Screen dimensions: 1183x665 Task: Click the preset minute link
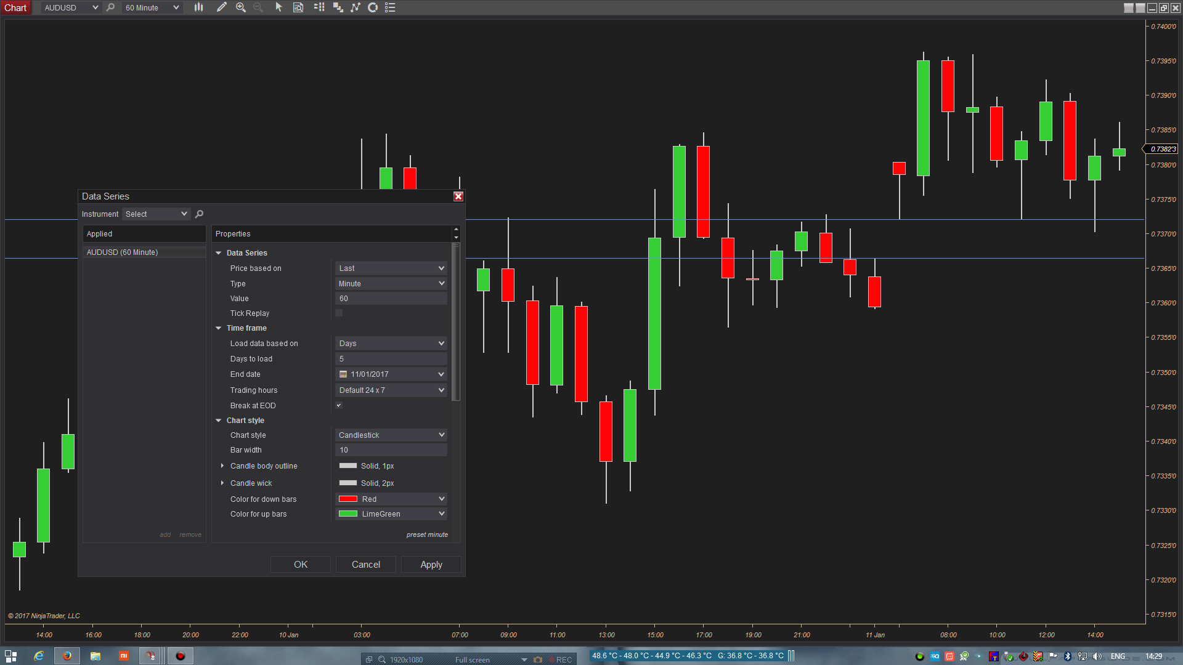[x=427, y=534]
